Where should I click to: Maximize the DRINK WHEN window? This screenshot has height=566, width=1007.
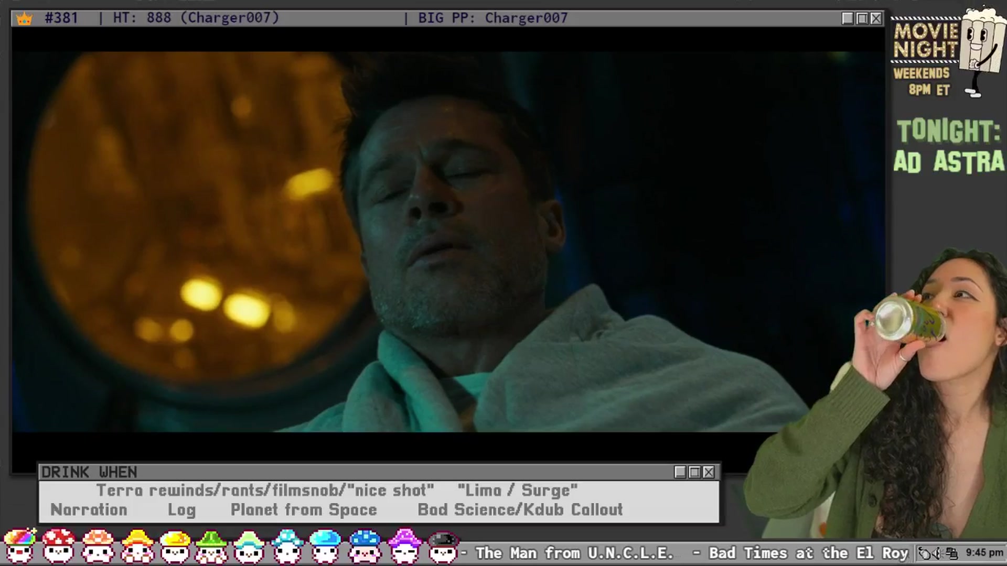tap(694, 472)
